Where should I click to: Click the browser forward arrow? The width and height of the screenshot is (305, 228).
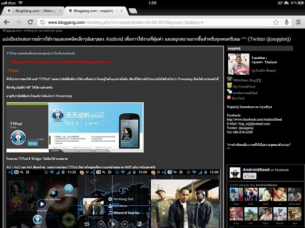coord(18,22)
